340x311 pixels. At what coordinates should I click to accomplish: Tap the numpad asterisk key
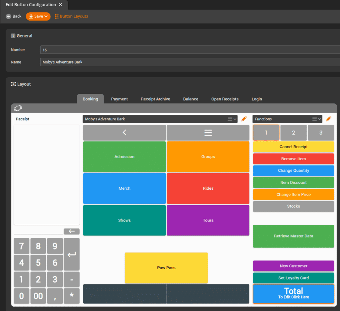(72, 296)
